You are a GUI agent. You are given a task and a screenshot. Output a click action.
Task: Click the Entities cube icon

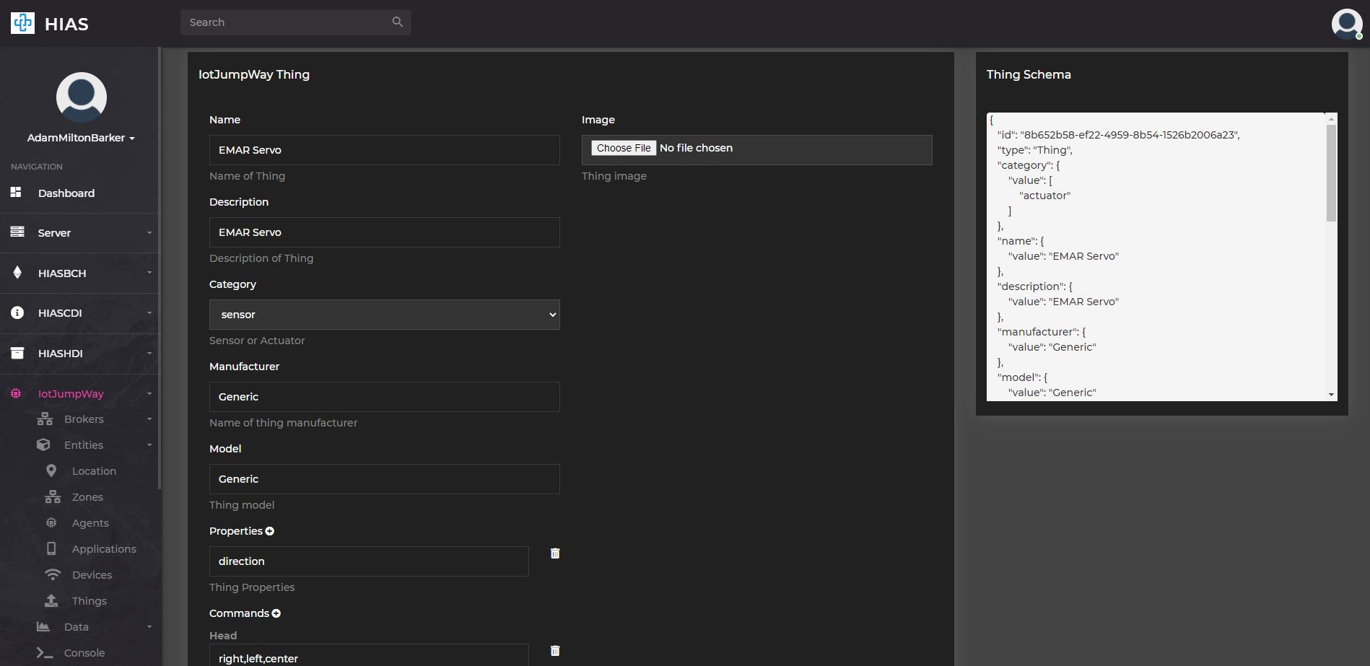pyautogui.click(x=43, y=444)
